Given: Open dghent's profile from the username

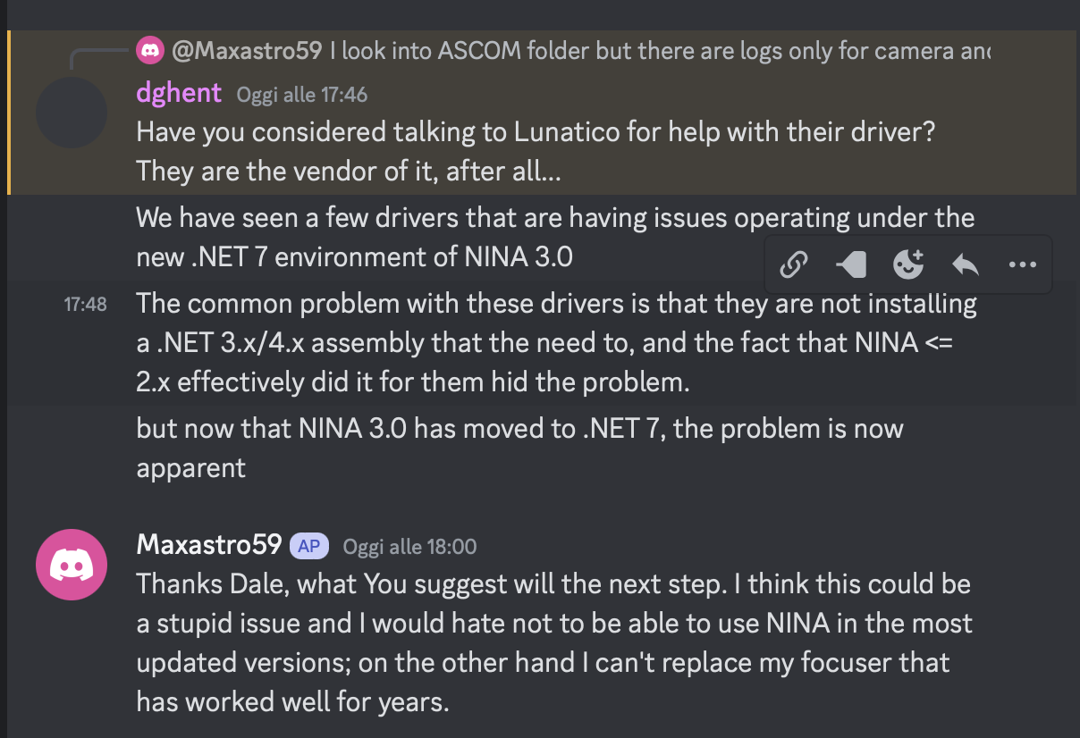Looking at the screenshot, I should (x=180, y=93).
